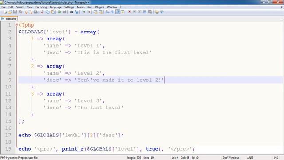
Task: Open the Run menu
Action: 90,7
